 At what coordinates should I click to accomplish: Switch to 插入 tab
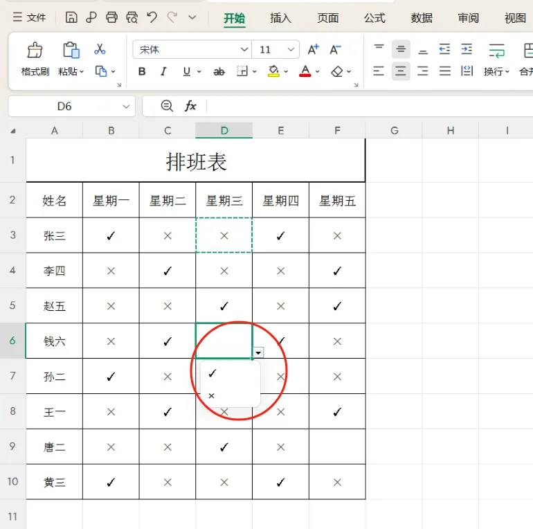[280, 18]
